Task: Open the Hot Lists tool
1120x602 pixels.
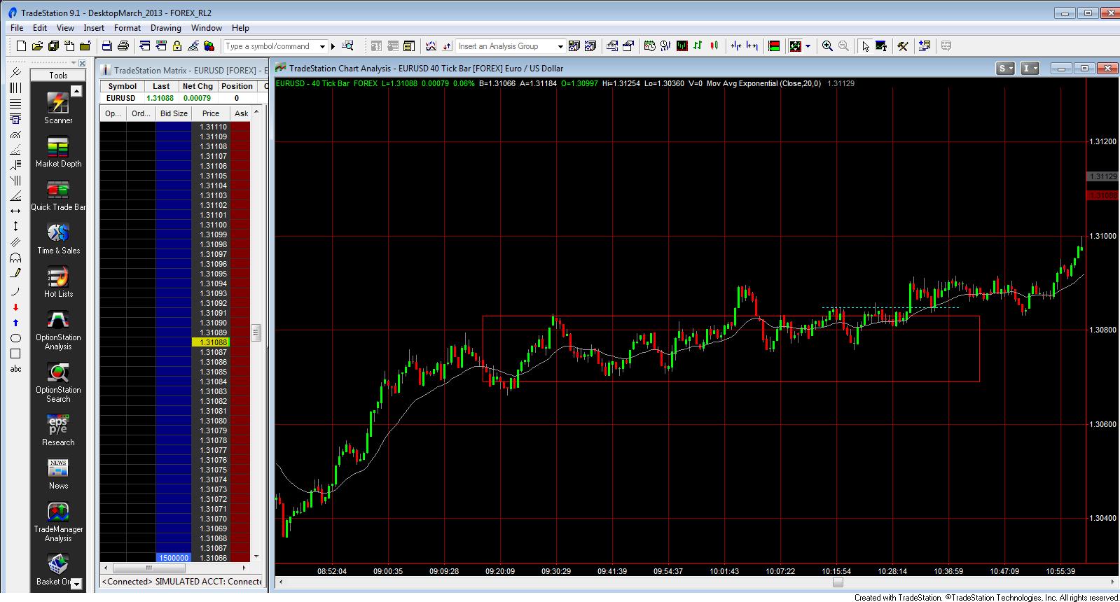Action: click(x=58, y=282)
